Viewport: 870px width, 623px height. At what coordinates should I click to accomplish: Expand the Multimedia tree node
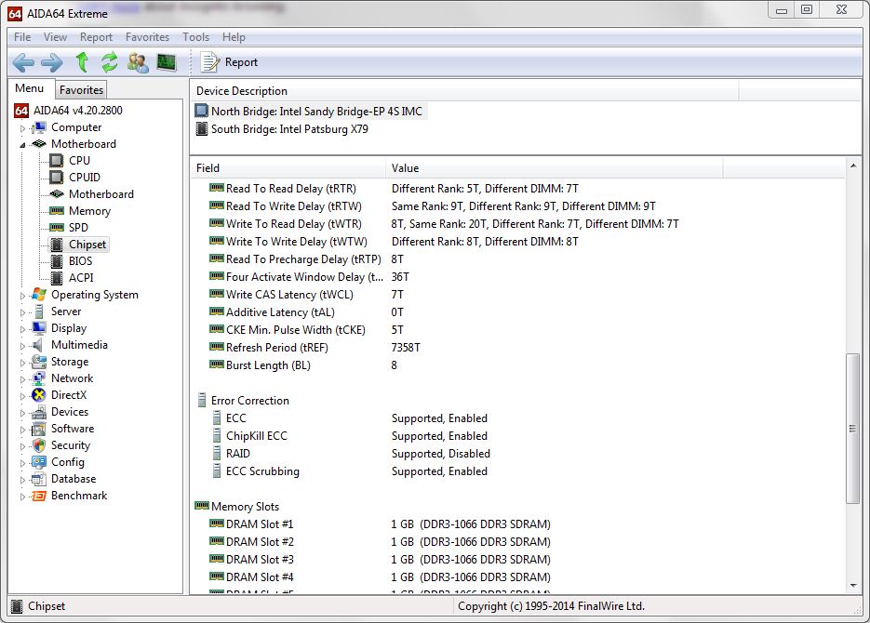(x=22, y=345)
